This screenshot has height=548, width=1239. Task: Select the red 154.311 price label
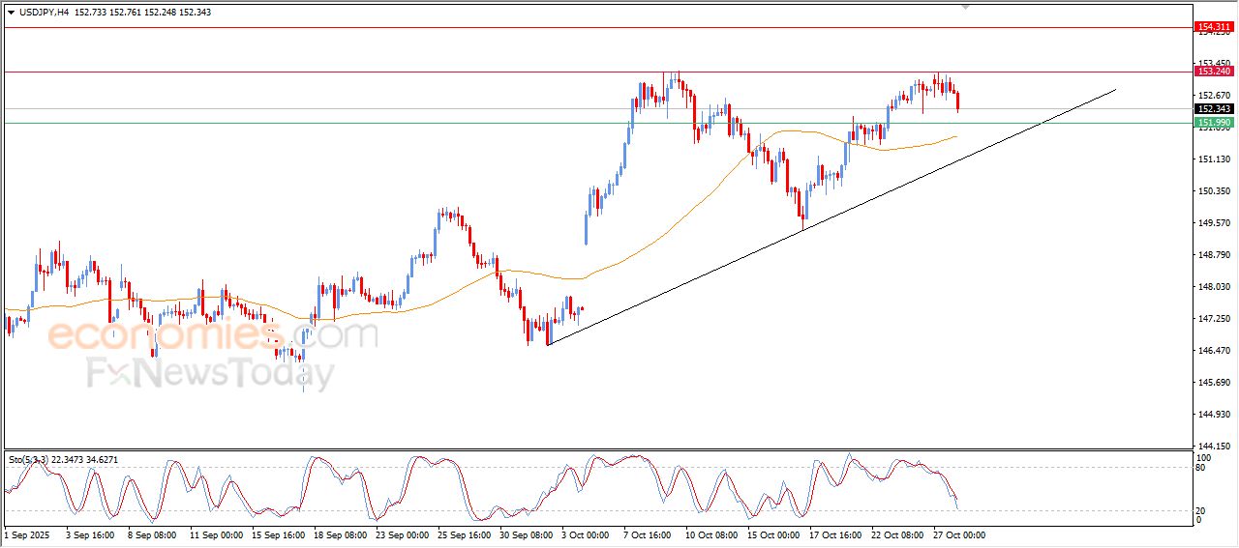1213,27
